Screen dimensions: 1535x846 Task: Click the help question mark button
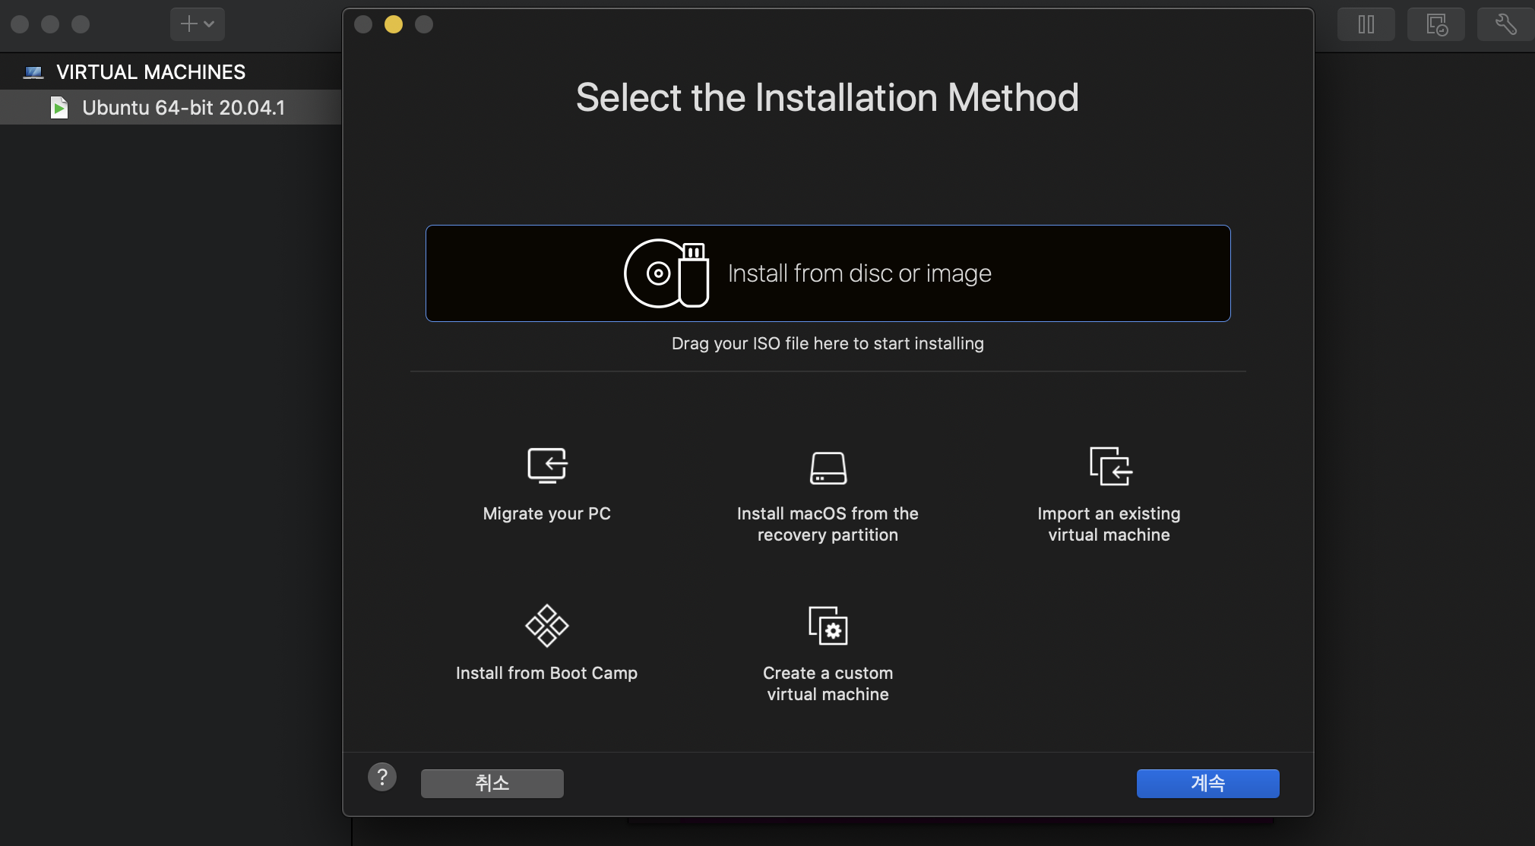click(x=382, y=777)
